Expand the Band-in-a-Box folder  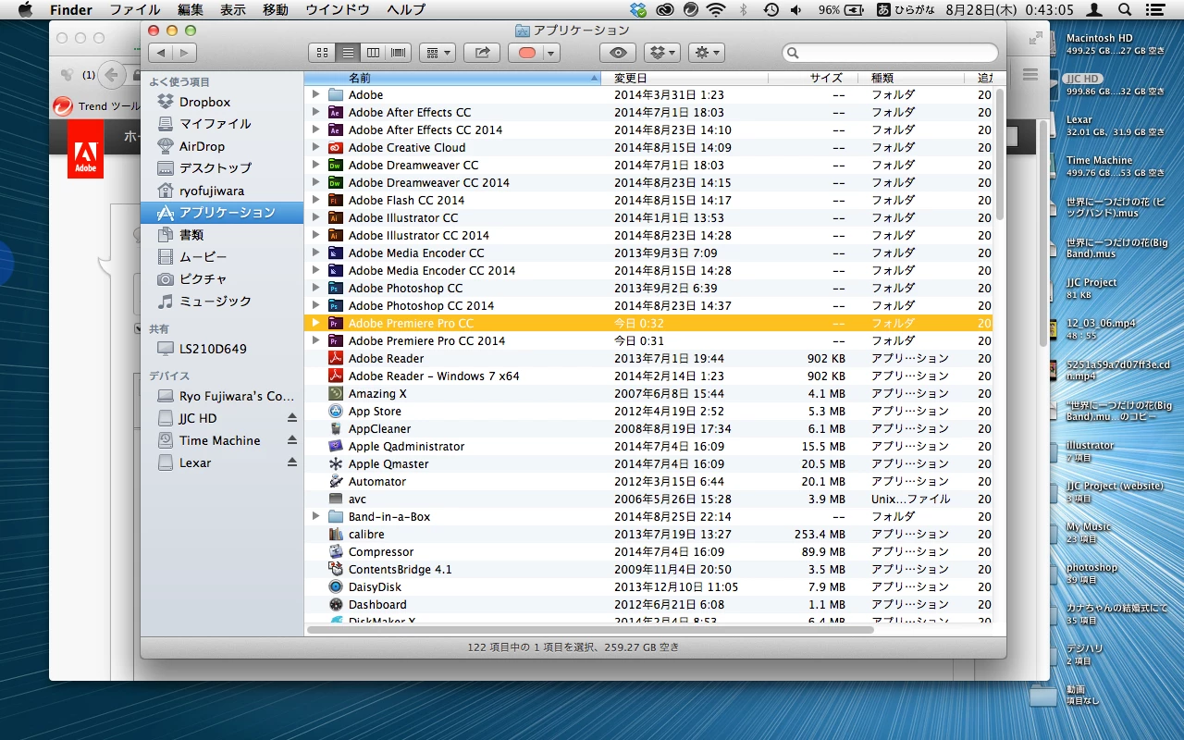[x=315, y=517]
